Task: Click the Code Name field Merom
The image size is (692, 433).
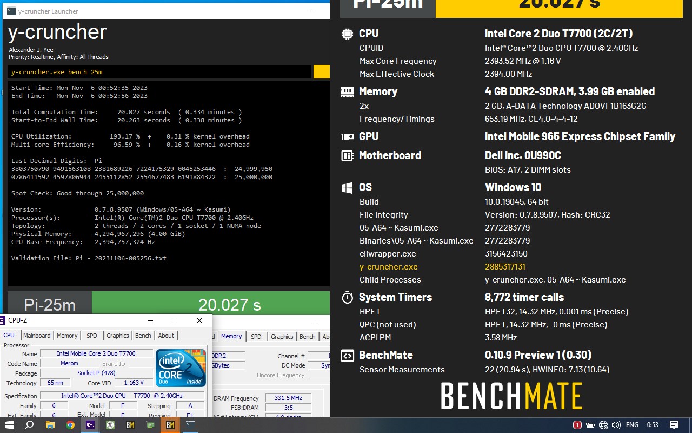Action: [69, 363]
